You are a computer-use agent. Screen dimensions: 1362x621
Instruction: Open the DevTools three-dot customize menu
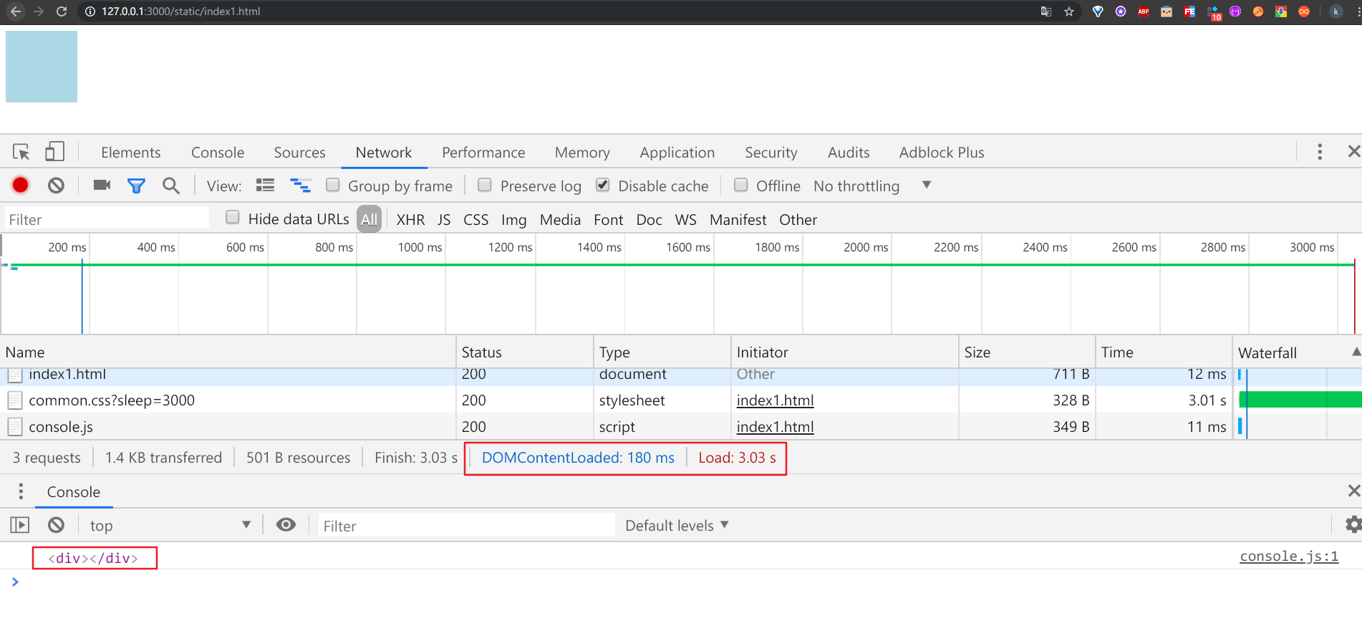(x=1320, y=152)
